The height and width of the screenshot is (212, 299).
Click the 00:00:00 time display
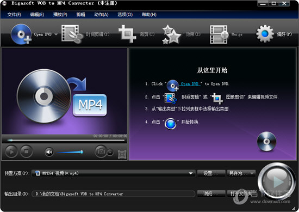click(x=110, y=136)
